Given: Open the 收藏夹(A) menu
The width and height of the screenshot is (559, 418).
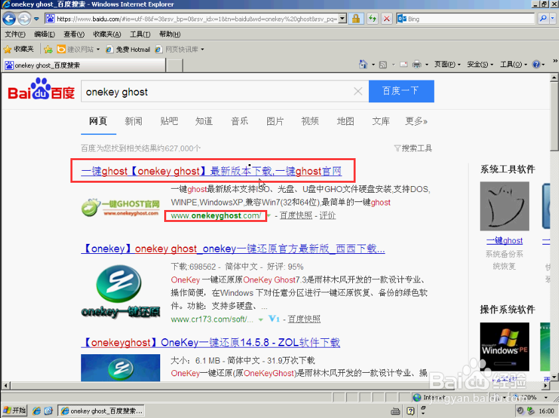Looking at the screenshot, I should (x=107, y=34).
